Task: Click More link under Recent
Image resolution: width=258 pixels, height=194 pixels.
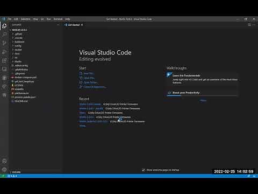Action: click(82, 126)
